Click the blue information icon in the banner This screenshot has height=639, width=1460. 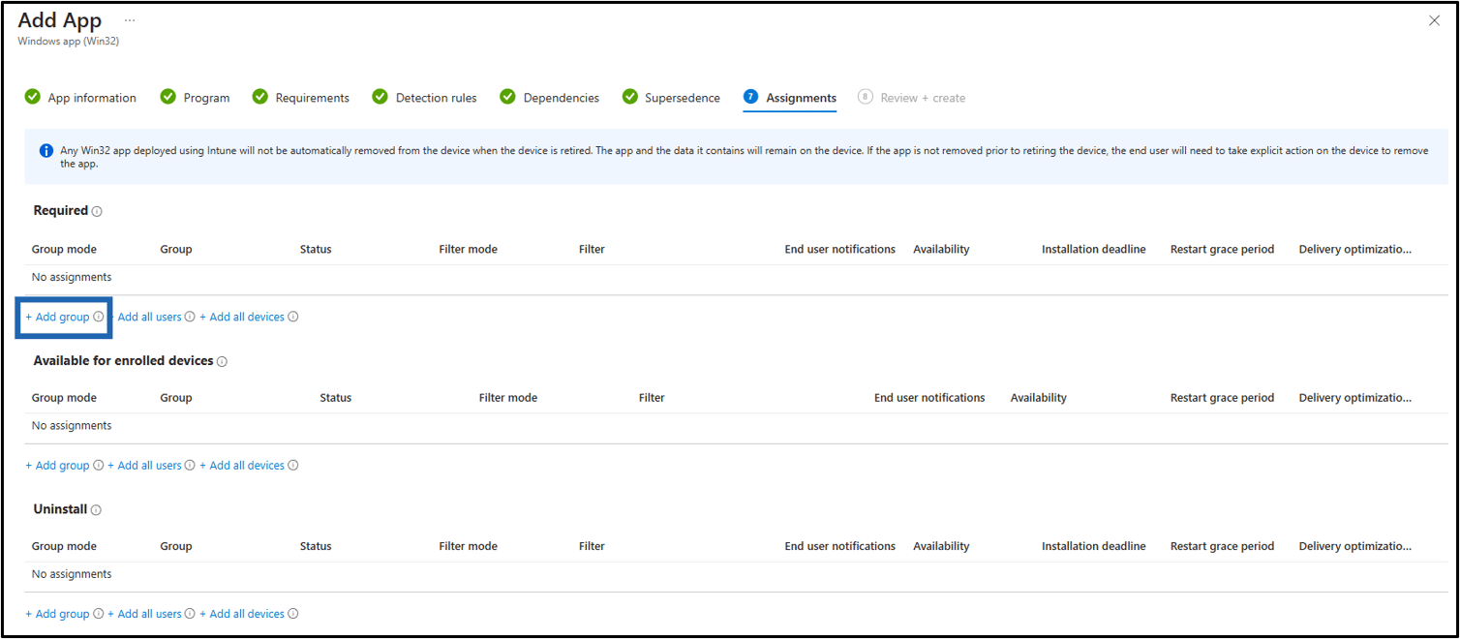46,151
